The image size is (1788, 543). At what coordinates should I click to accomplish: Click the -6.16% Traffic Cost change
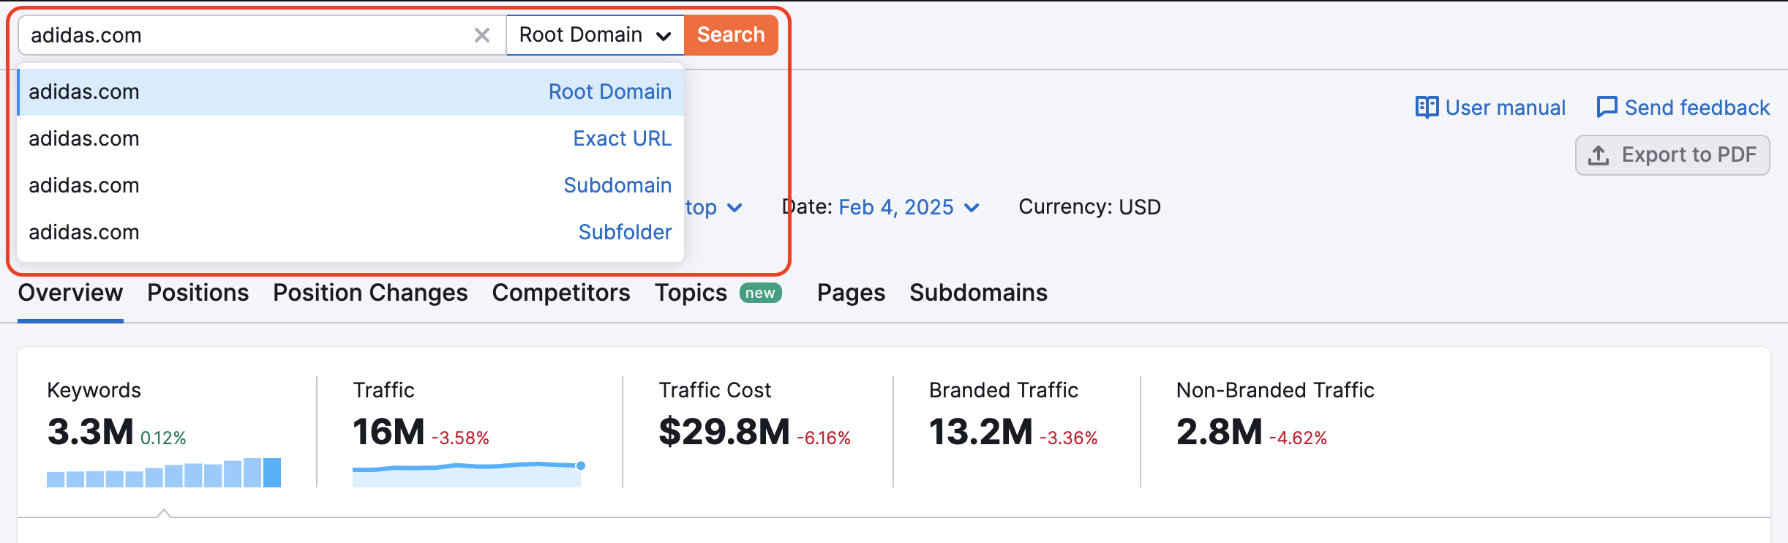[x=824, y=438]
